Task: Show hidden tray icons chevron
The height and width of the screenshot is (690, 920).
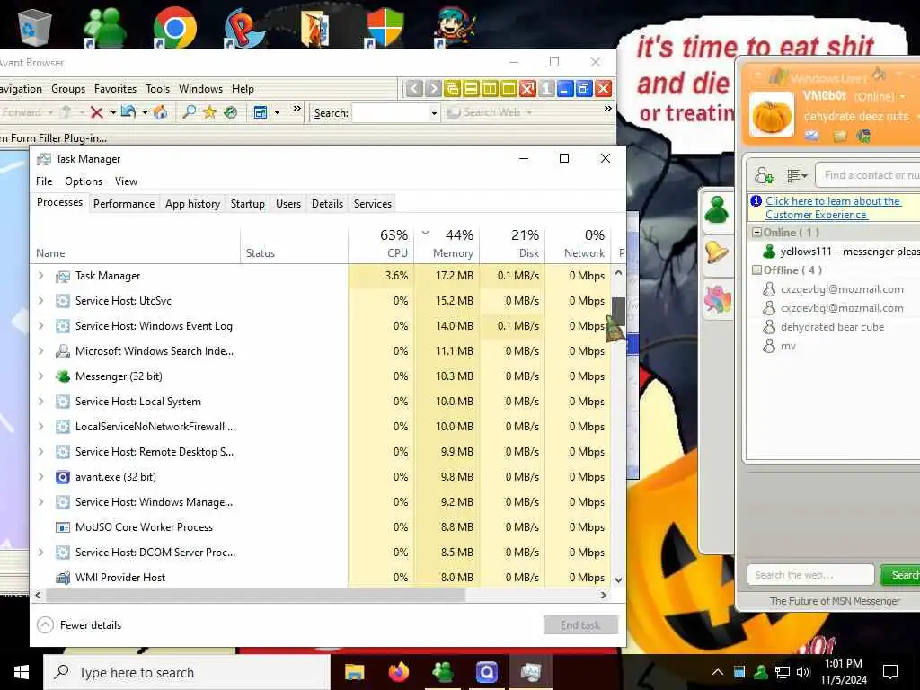Action: 717,672
